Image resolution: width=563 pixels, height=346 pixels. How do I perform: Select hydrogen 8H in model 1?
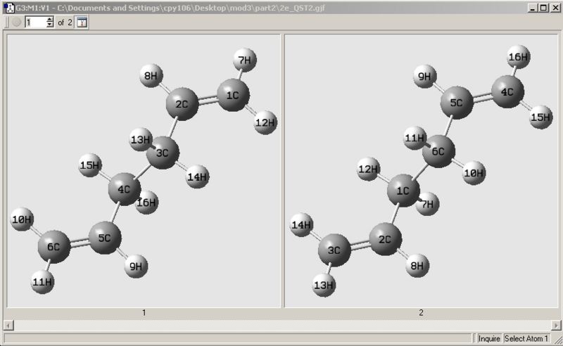click(151, 76)
